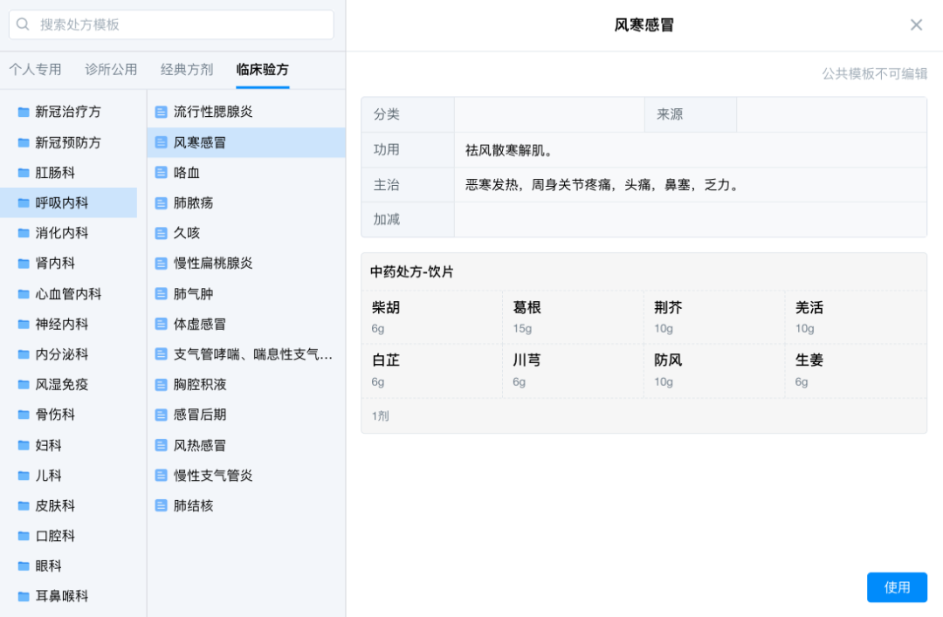Click the 咯血 template document icon
Image resolution: width=943 pixels, height=617 pixels.
point(161,173)
